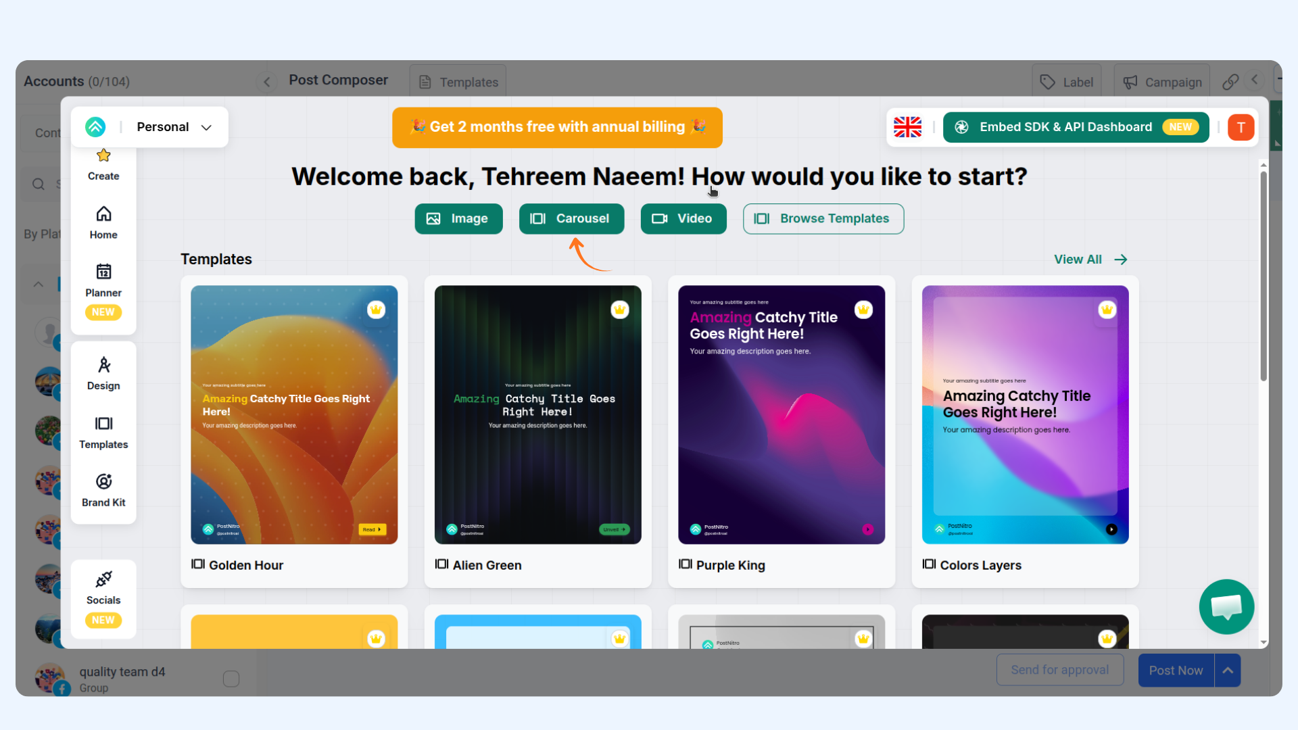Collapse the Post Composer back chevron
Image resolution: width=1298 pixels, height=730 pixels.
click(x=267, y=82)
